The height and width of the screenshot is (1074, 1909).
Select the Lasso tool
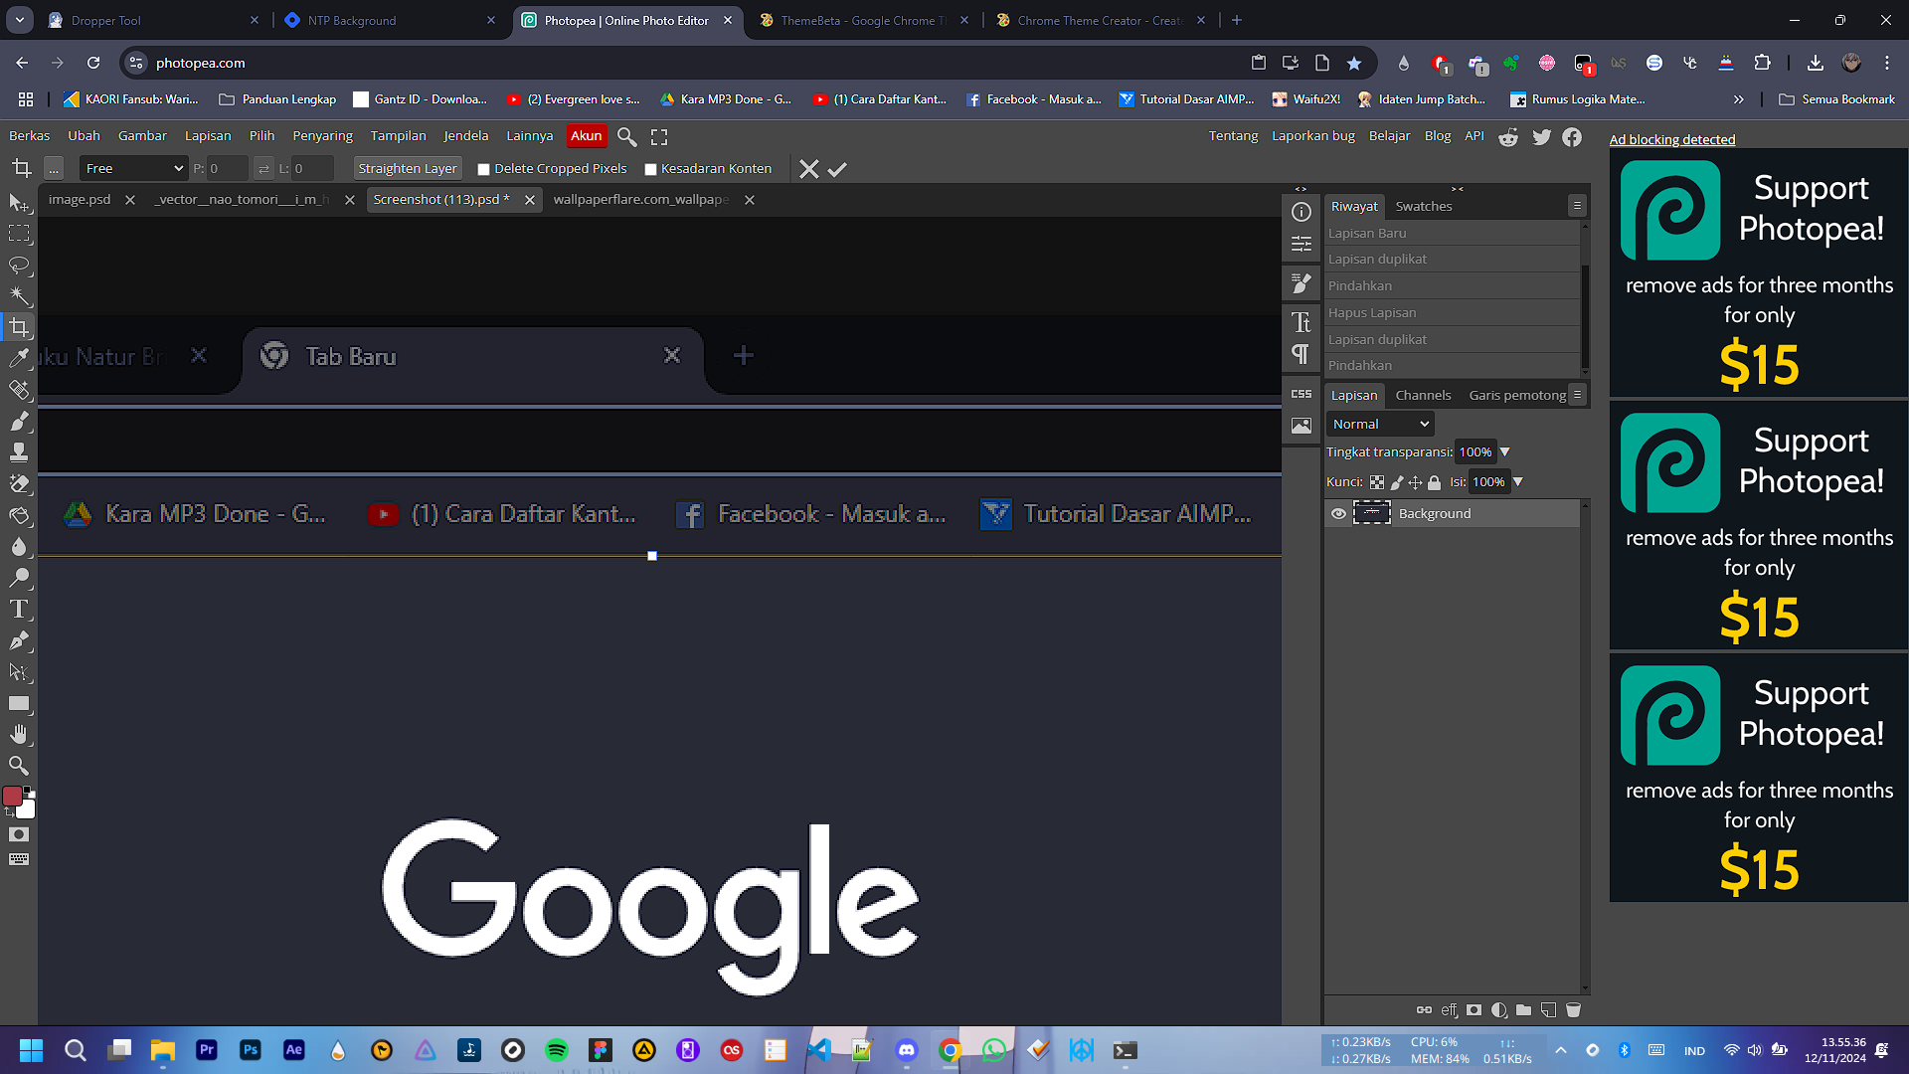pyautogui.click(x=19, y=266)
